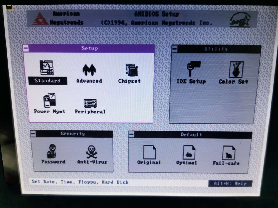Open the Security window control menu box
This screenshot has height=208, width=278.
point(33,134)
